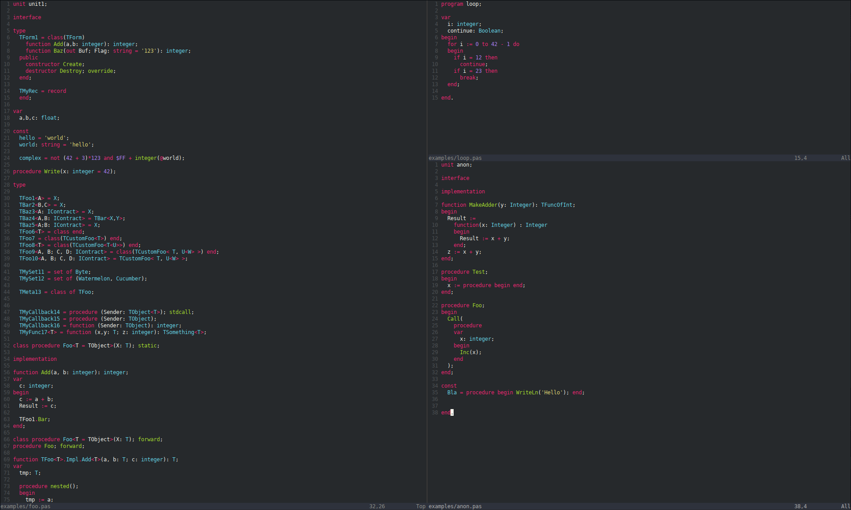Click the Watermelon identifier in TMySet12
The height and width of the screenshot is (510, 851).
pyautogui.click(x=94, y=279)
